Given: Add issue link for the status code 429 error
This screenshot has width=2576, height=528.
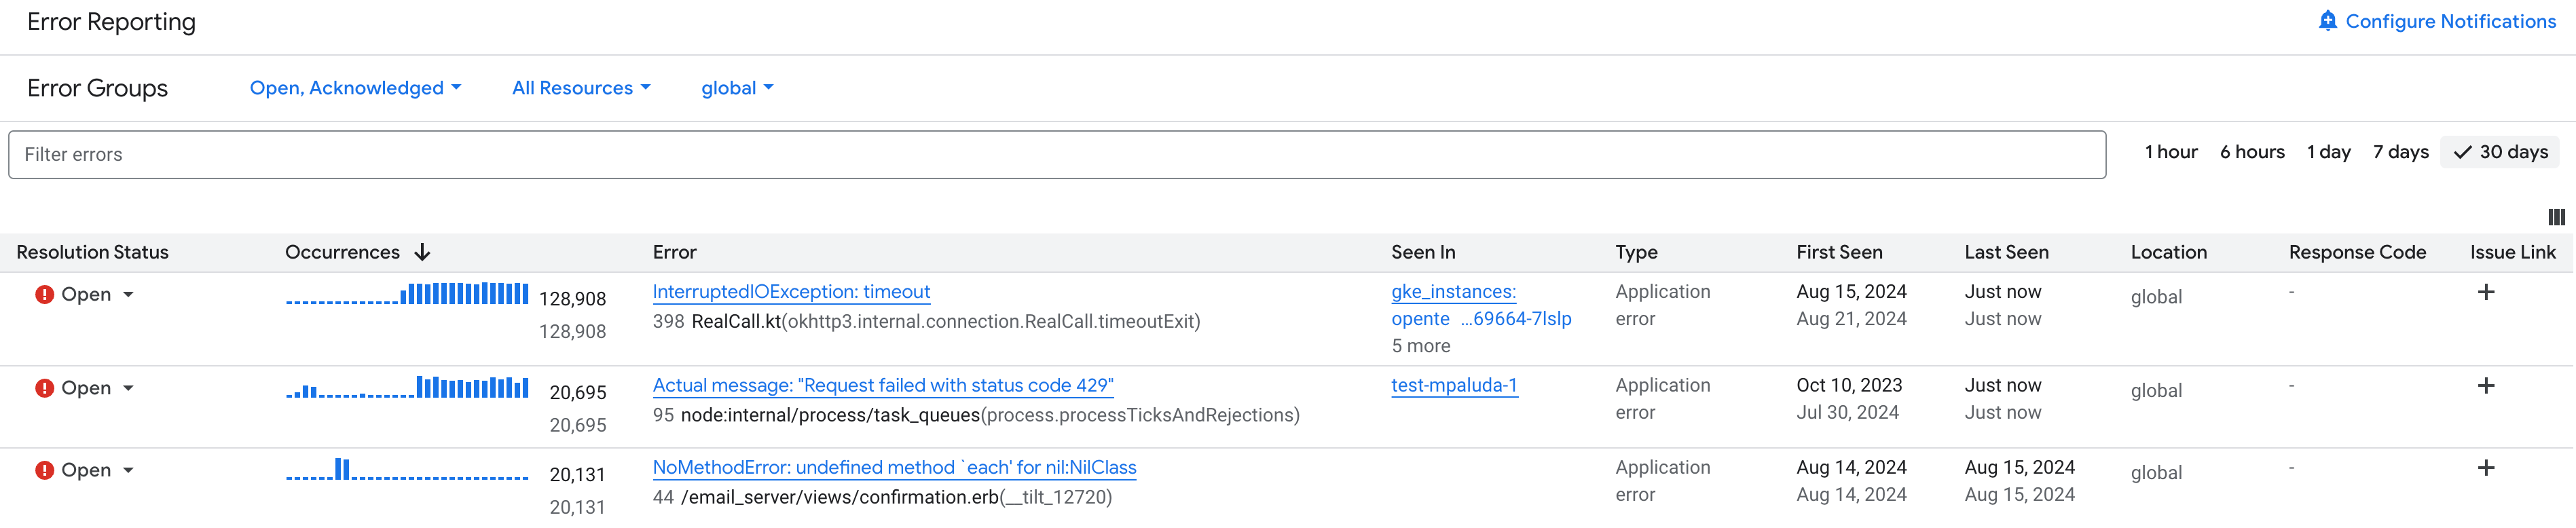Looking at the screenshot, I should (2487, 385).
